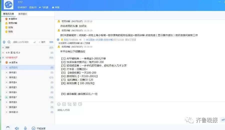The width and height of the screenshot is (225, 130).
Task: Click the search magnifier icon
Action: tap(9, 42)
